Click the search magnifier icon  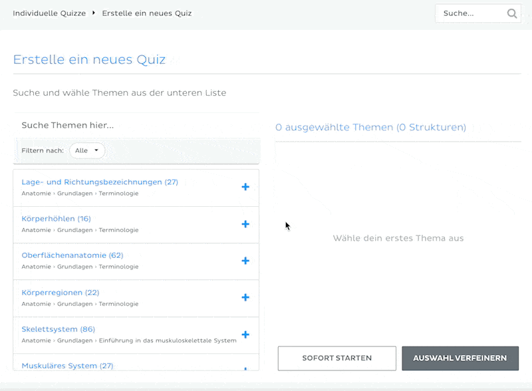tap(511, 13)
